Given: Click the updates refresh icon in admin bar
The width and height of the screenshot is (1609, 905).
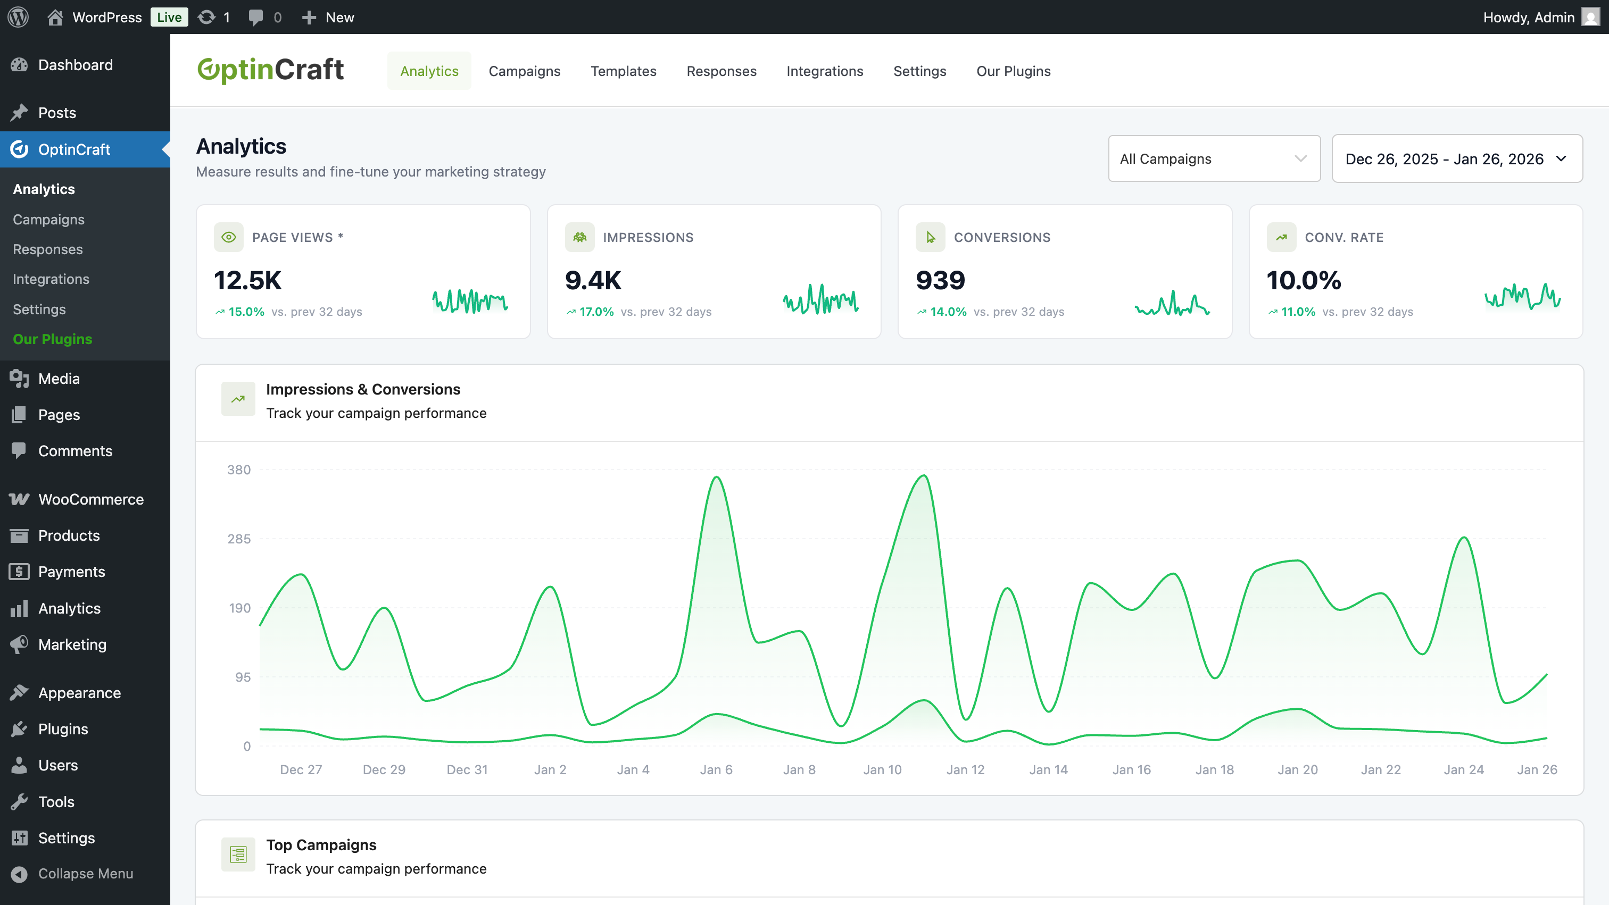Looking at the screenshot, I should click(206, 17).
